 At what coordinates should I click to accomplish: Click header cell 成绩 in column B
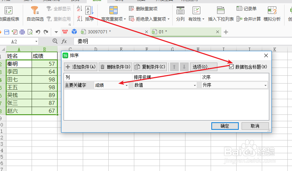44,56
